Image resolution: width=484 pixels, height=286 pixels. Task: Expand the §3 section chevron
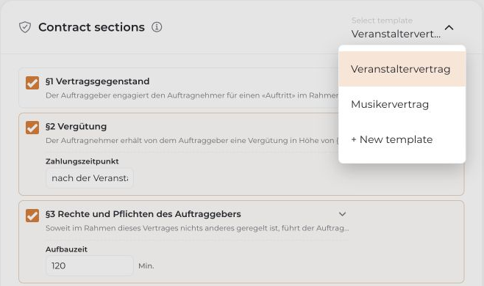[x=342, y=214]
